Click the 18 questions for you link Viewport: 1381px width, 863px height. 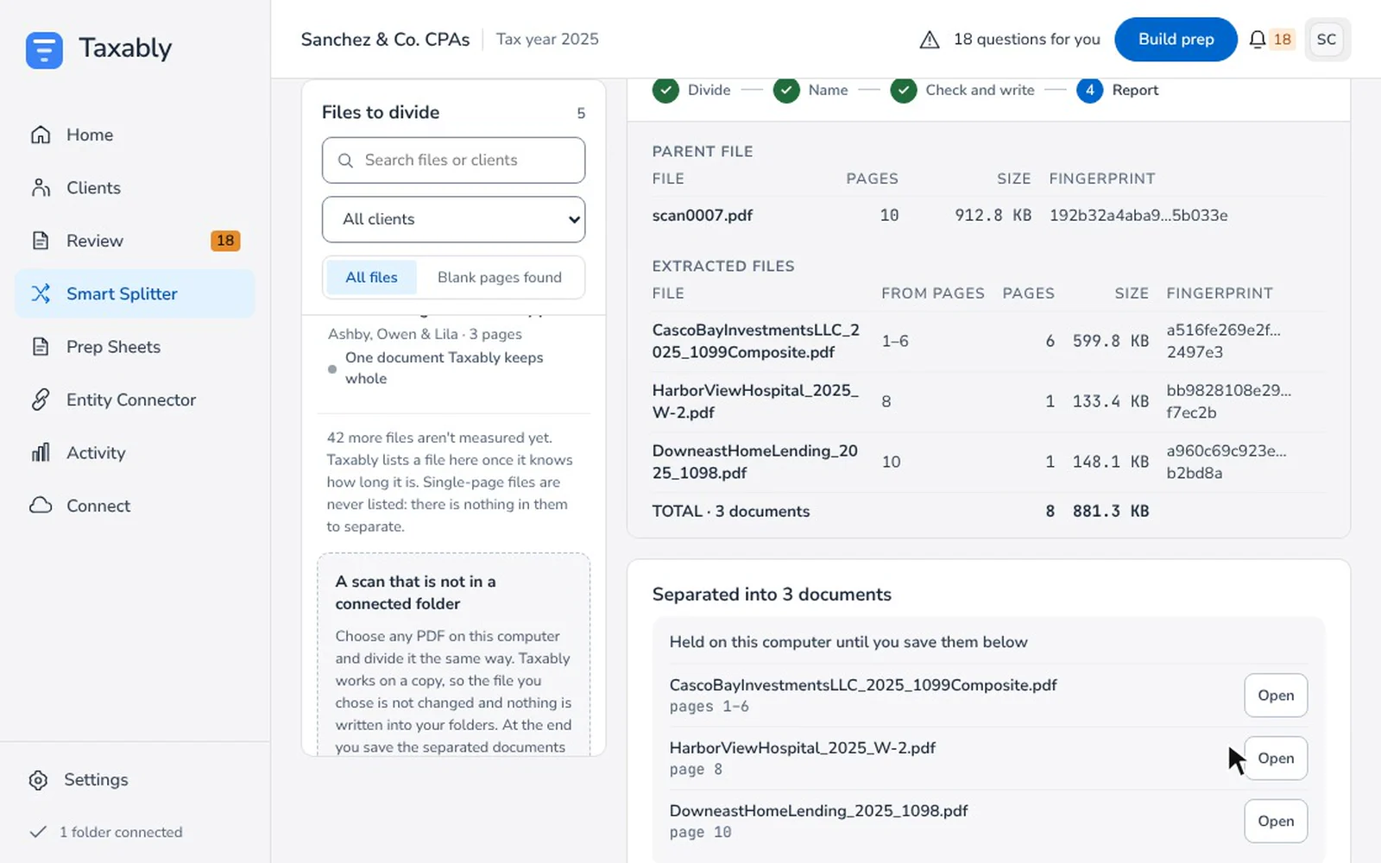(x=1026, y=40)
